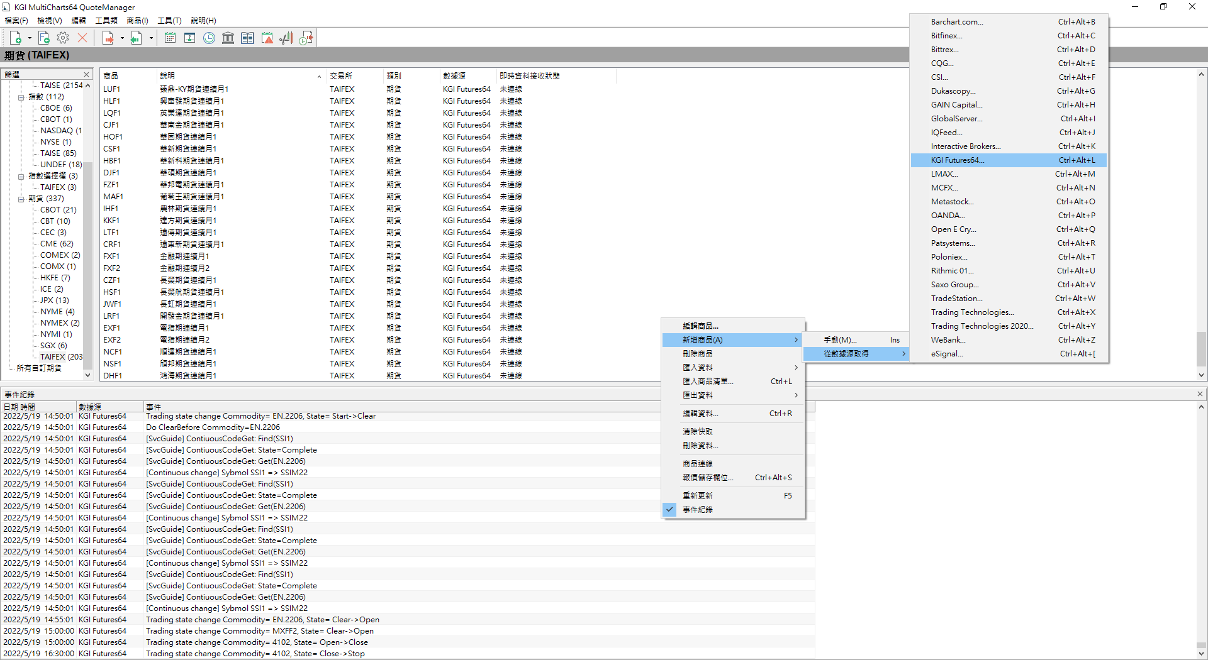Choose KGI Futures64... data source
This screenshot has height=660, width=1208.
pyautogui.click(x=1009, y=160)
